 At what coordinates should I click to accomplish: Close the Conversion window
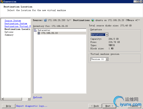click(141, 1)
